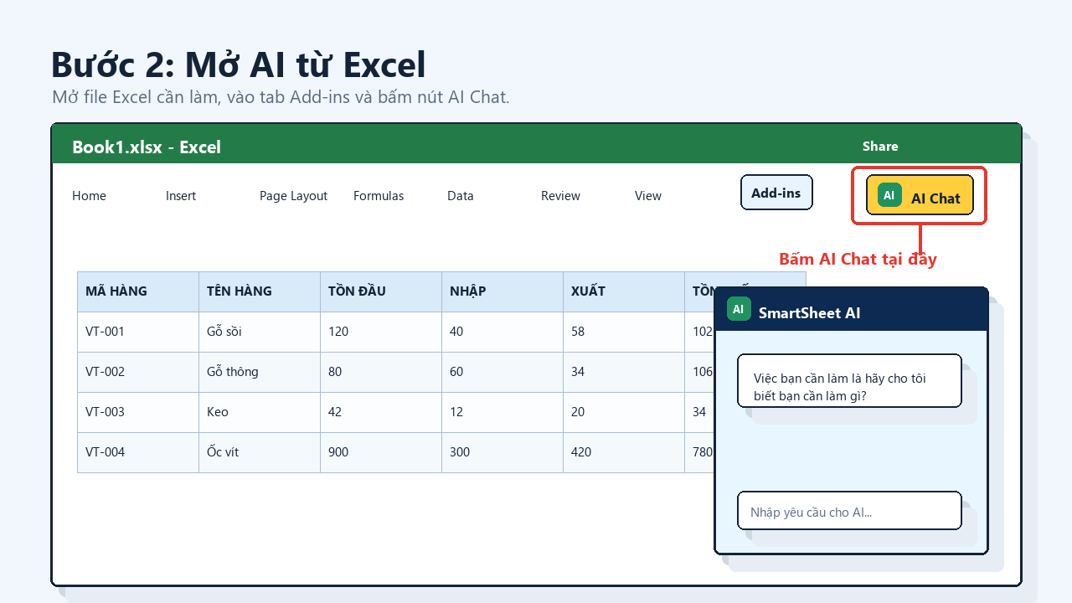Click XUẤT value 20

click(x=624, y=412)
